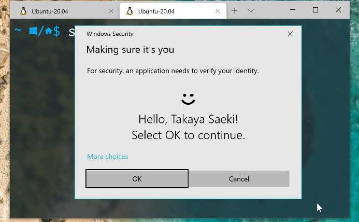
Task: Click the 'Making sure it's you' heading
Action: point(130,50)
